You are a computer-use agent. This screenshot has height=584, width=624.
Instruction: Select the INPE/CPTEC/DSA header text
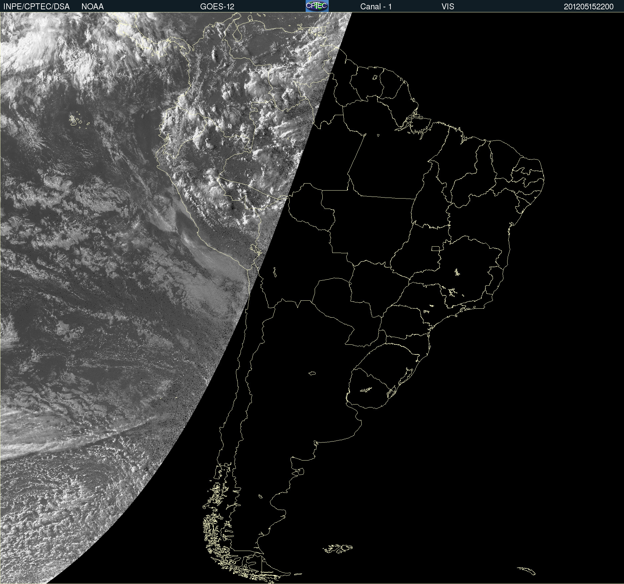point(36,7)
